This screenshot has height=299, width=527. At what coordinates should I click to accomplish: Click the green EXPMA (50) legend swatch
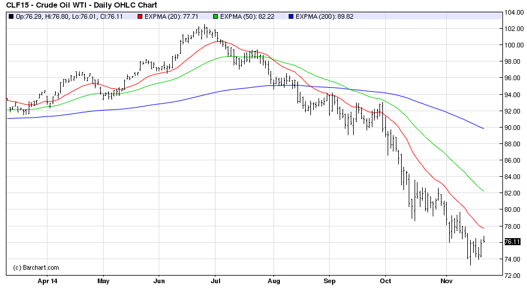215,16
